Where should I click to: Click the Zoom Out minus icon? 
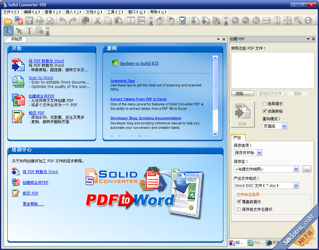pos(246,21)
